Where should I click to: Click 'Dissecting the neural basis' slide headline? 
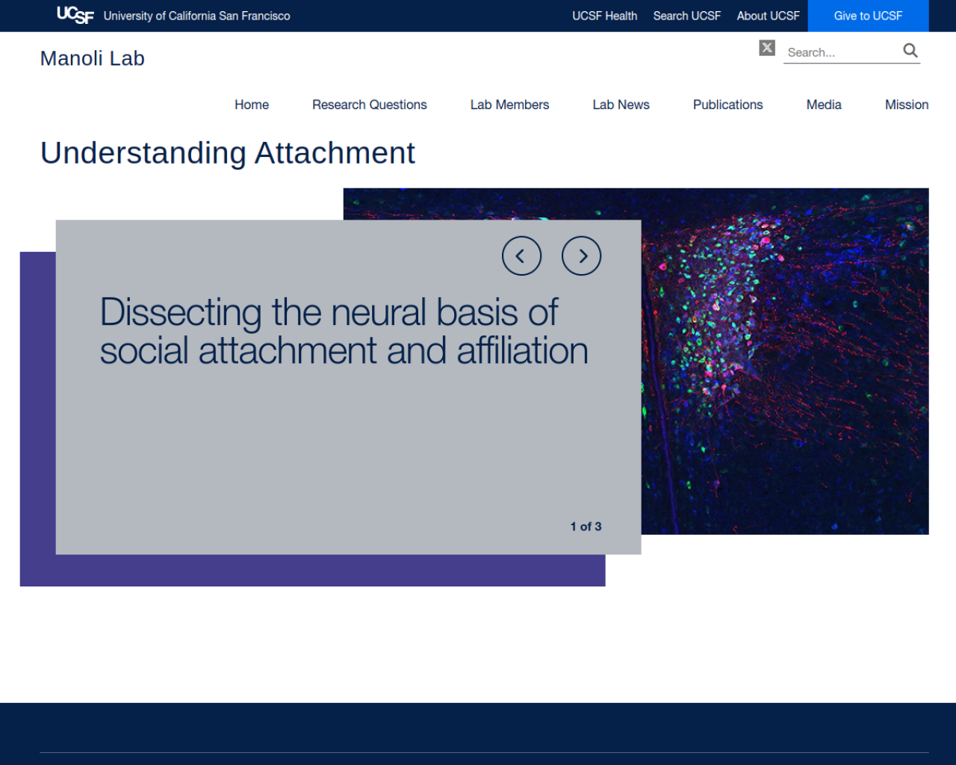[344, 332]
